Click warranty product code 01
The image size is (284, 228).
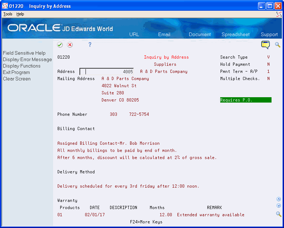point(60,215)
